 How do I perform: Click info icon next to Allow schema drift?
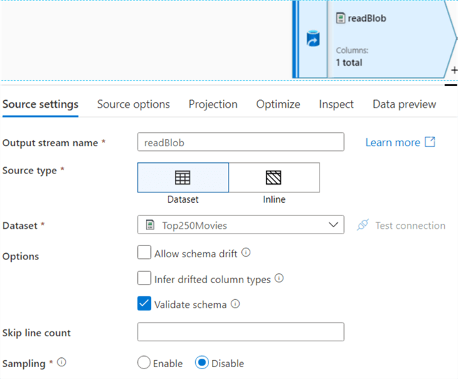tap(246, 253)
